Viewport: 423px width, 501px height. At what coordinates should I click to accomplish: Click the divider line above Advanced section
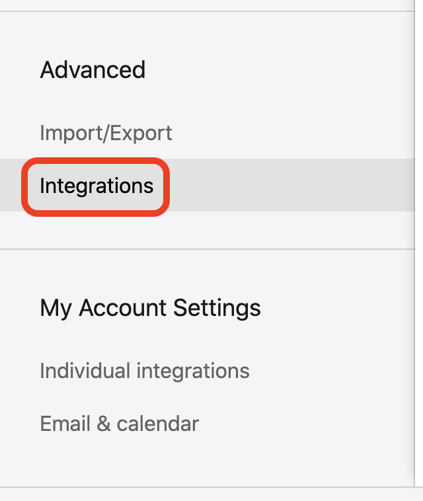point(207,11)
